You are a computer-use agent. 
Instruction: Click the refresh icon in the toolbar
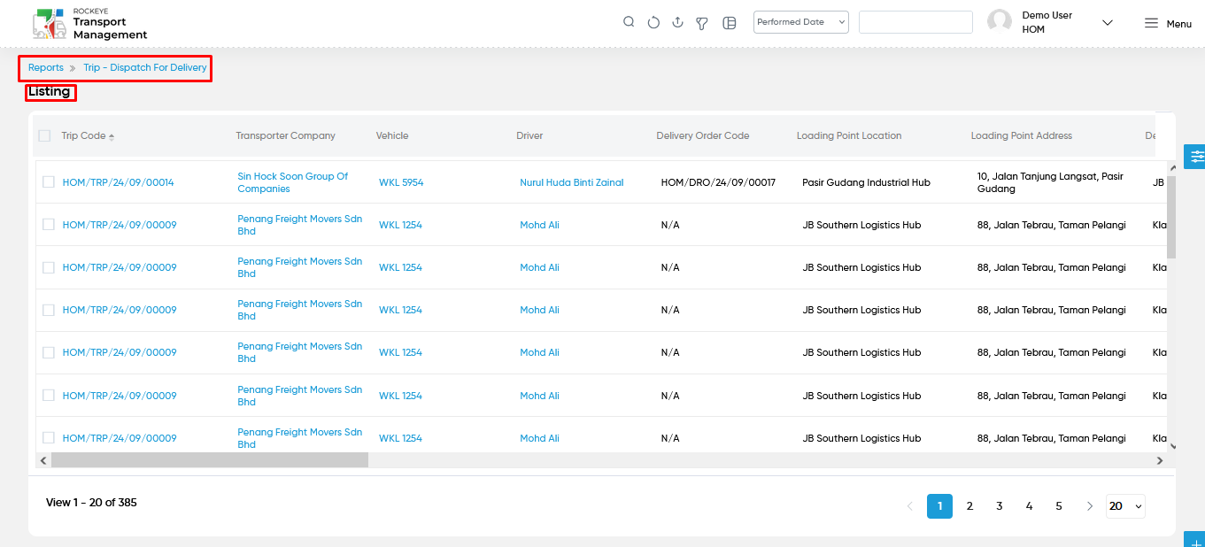coord(653,23)
